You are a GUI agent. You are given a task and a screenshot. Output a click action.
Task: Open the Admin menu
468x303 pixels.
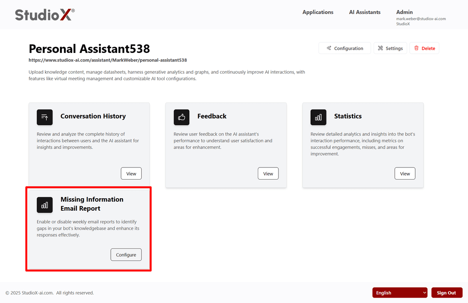[404, 12]
